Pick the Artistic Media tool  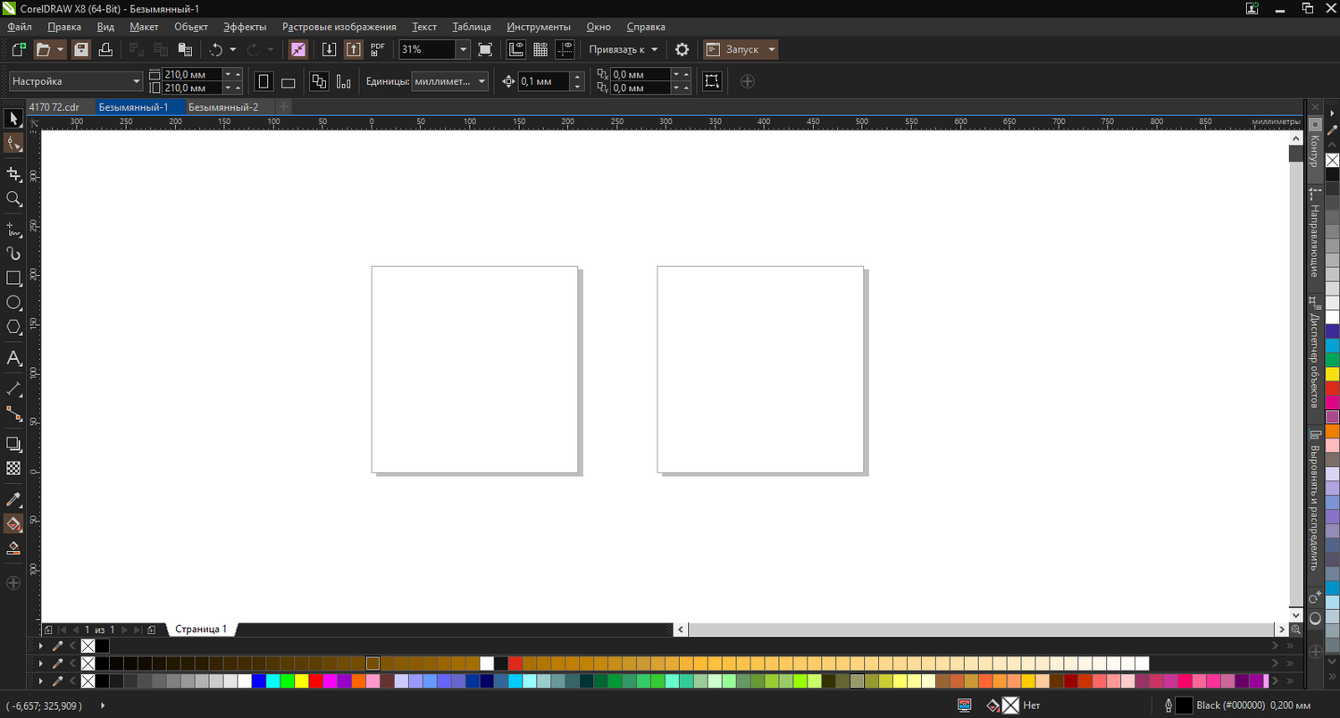tap(13, 254)
